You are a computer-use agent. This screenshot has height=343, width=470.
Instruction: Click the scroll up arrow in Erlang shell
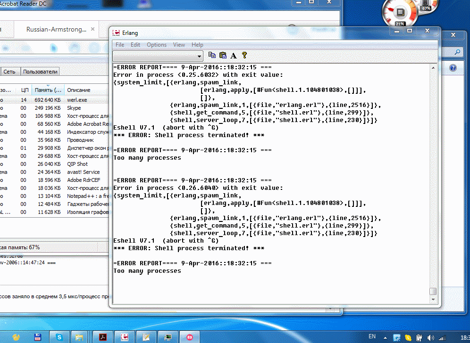[x=433, y=67]
